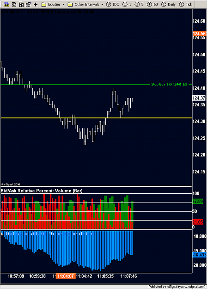The height and width of the screenshot is (289, 207).
Task: Click the 10:59:38 time axis label
Action: 37,276
